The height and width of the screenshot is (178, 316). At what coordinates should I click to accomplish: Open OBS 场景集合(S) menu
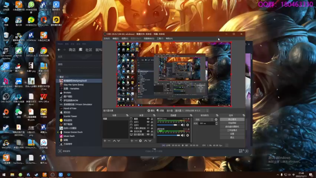149,38
